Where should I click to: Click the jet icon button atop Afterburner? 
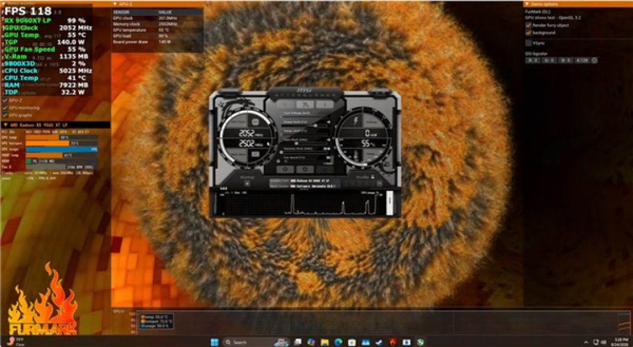tap(305, 104)
